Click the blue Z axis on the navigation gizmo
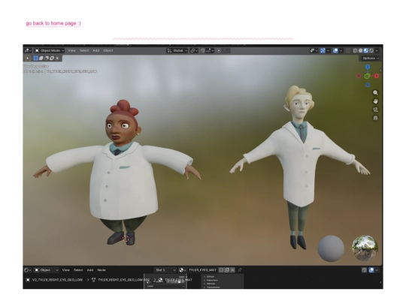 pos(368,67)
